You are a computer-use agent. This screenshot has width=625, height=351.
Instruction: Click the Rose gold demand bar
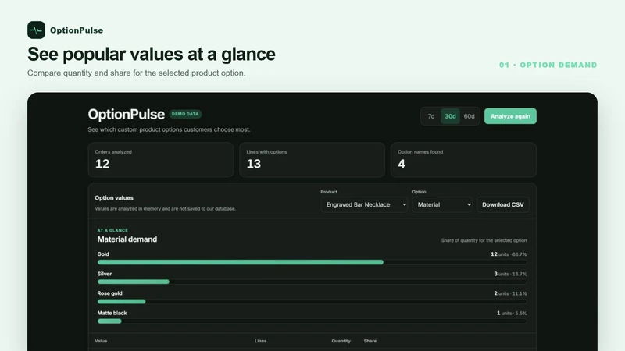[x=312, y=302]
